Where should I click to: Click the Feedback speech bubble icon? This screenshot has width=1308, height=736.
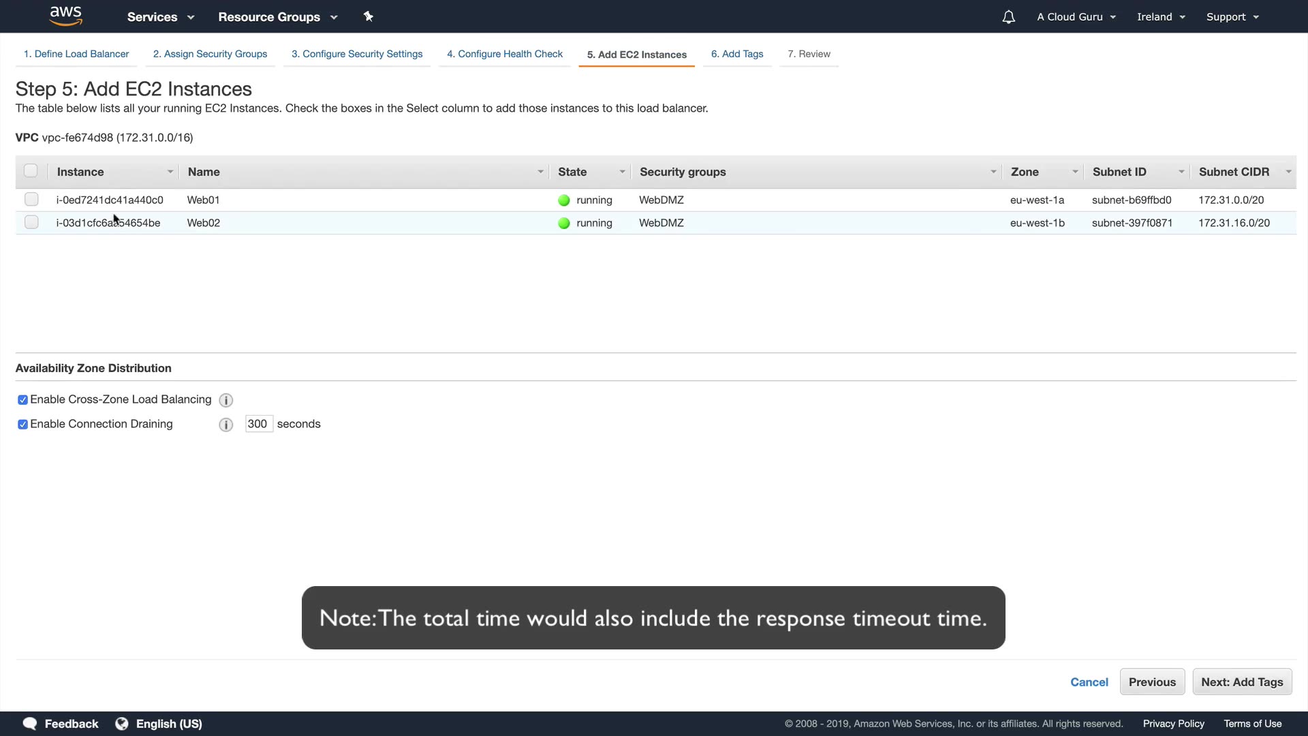[x=30, y=724]
